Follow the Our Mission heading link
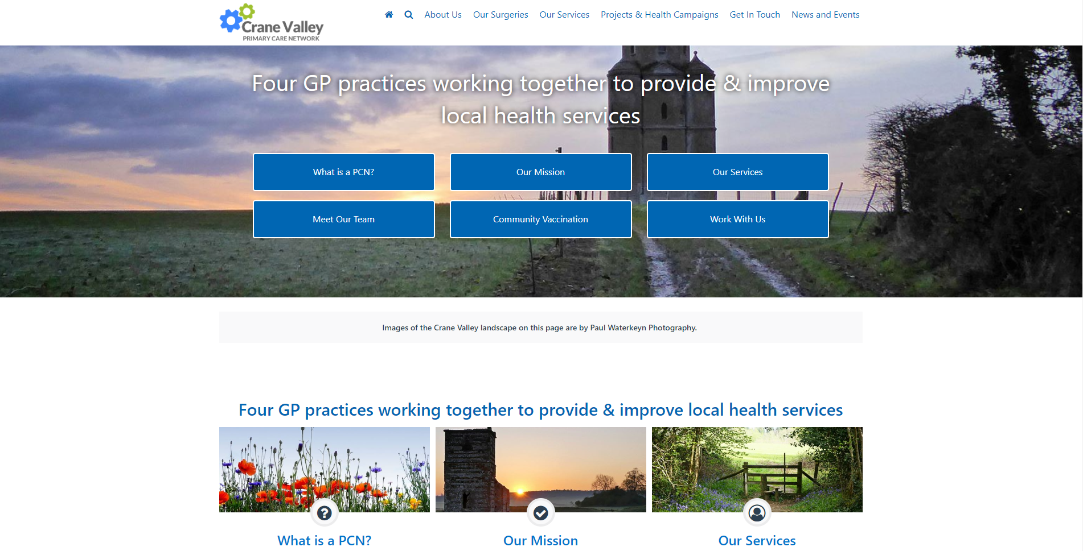Image resolution: width=1083 pixels, height=551 pixels. click(x=540, y=540)
